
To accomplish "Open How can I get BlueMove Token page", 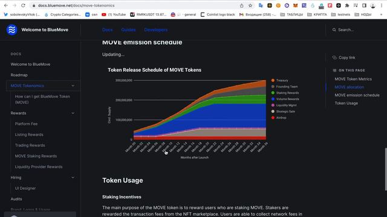I will (42, 99).
